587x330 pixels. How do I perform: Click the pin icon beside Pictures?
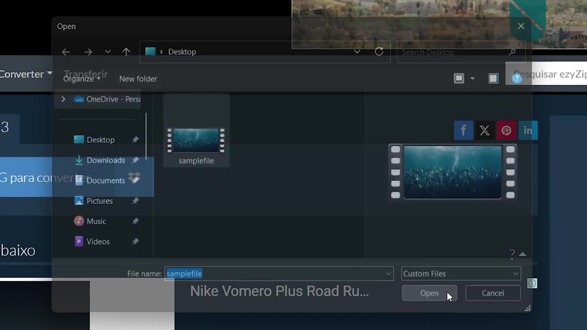pyautogui.click(x=135, y=201)
